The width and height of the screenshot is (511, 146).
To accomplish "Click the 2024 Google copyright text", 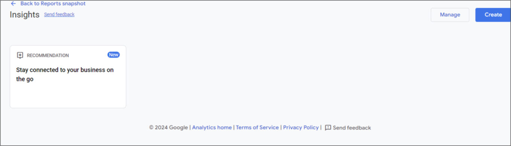I will coord(169,127).
